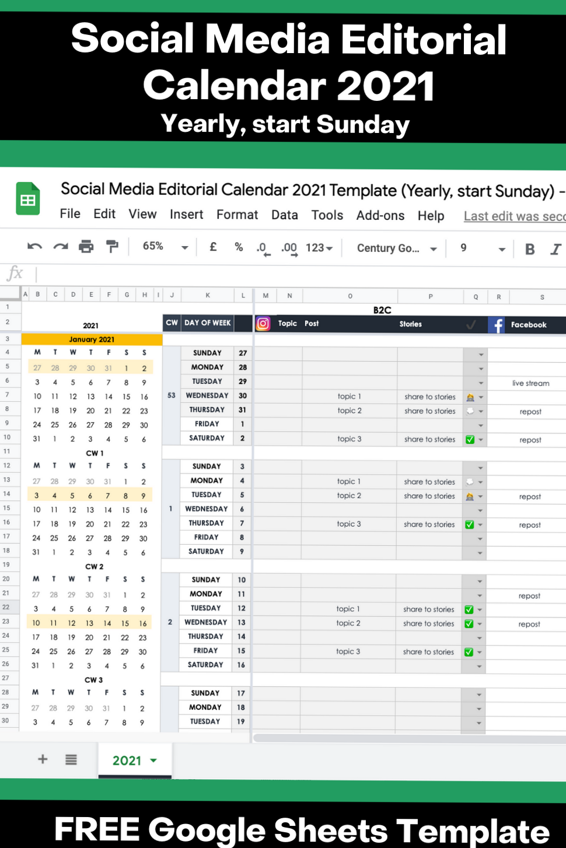566x848 pixels.
Task: Click the decrease decimal places icon
Action: [263, 248]
